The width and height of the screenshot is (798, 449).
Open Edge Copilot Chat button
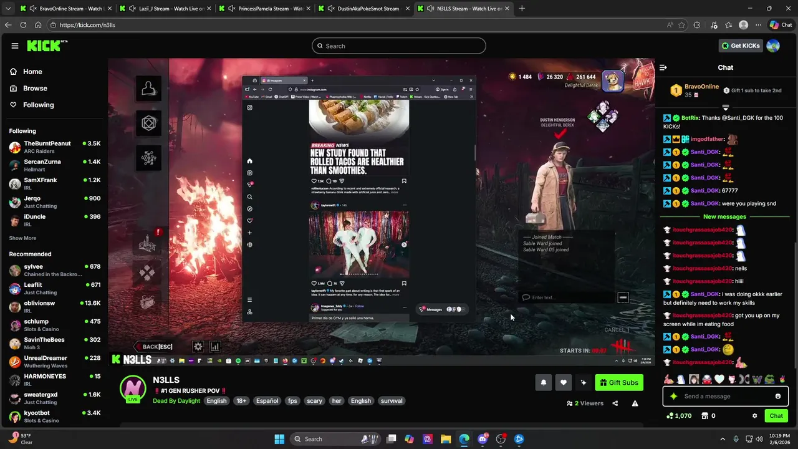781,25
